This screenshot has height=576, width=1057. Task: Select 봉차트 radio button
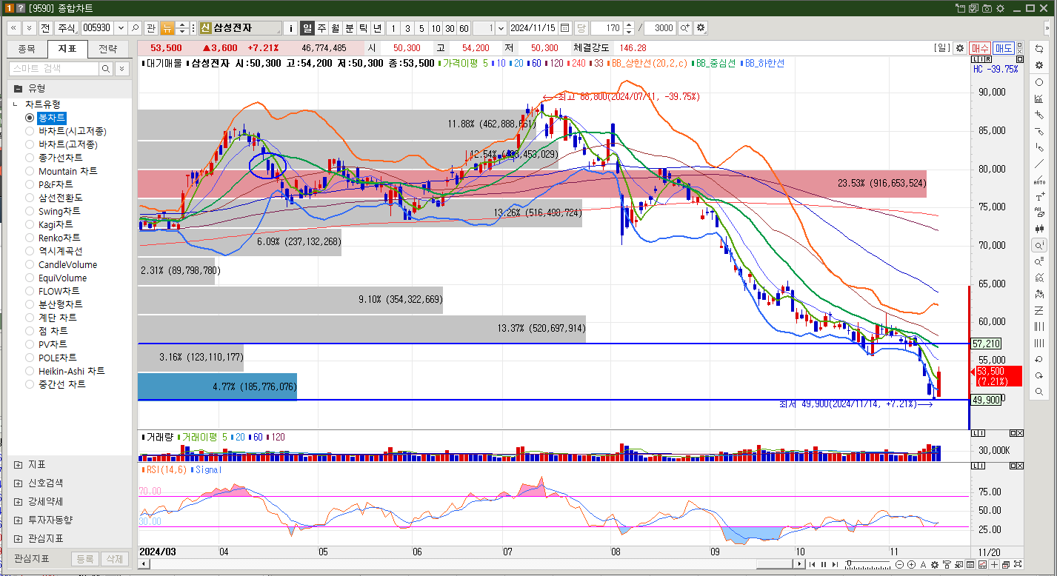pos(30,118)
